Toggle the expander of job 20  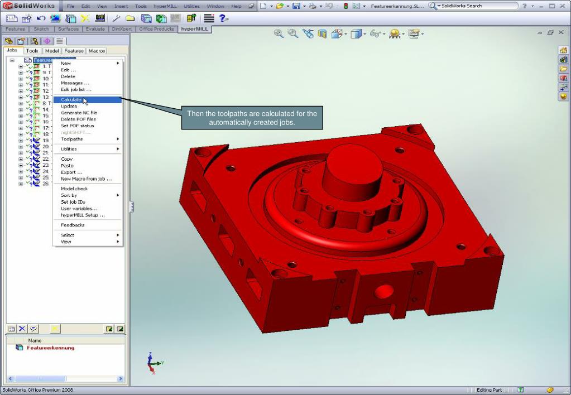click(21, 147)
